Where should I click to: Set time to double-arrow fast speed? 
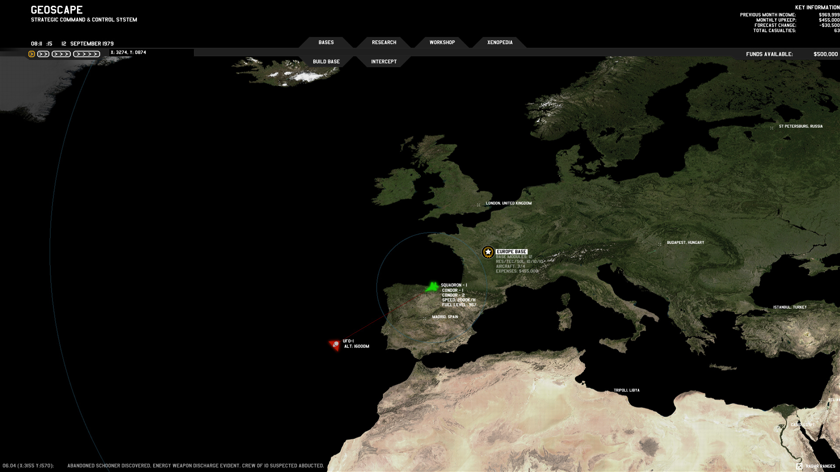(x=43, y=54)
